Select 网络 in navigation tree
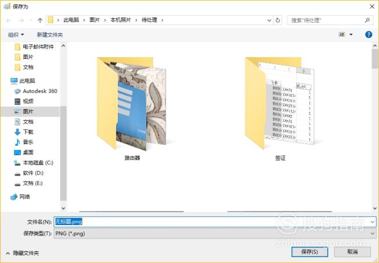 [x=20, y=197]
